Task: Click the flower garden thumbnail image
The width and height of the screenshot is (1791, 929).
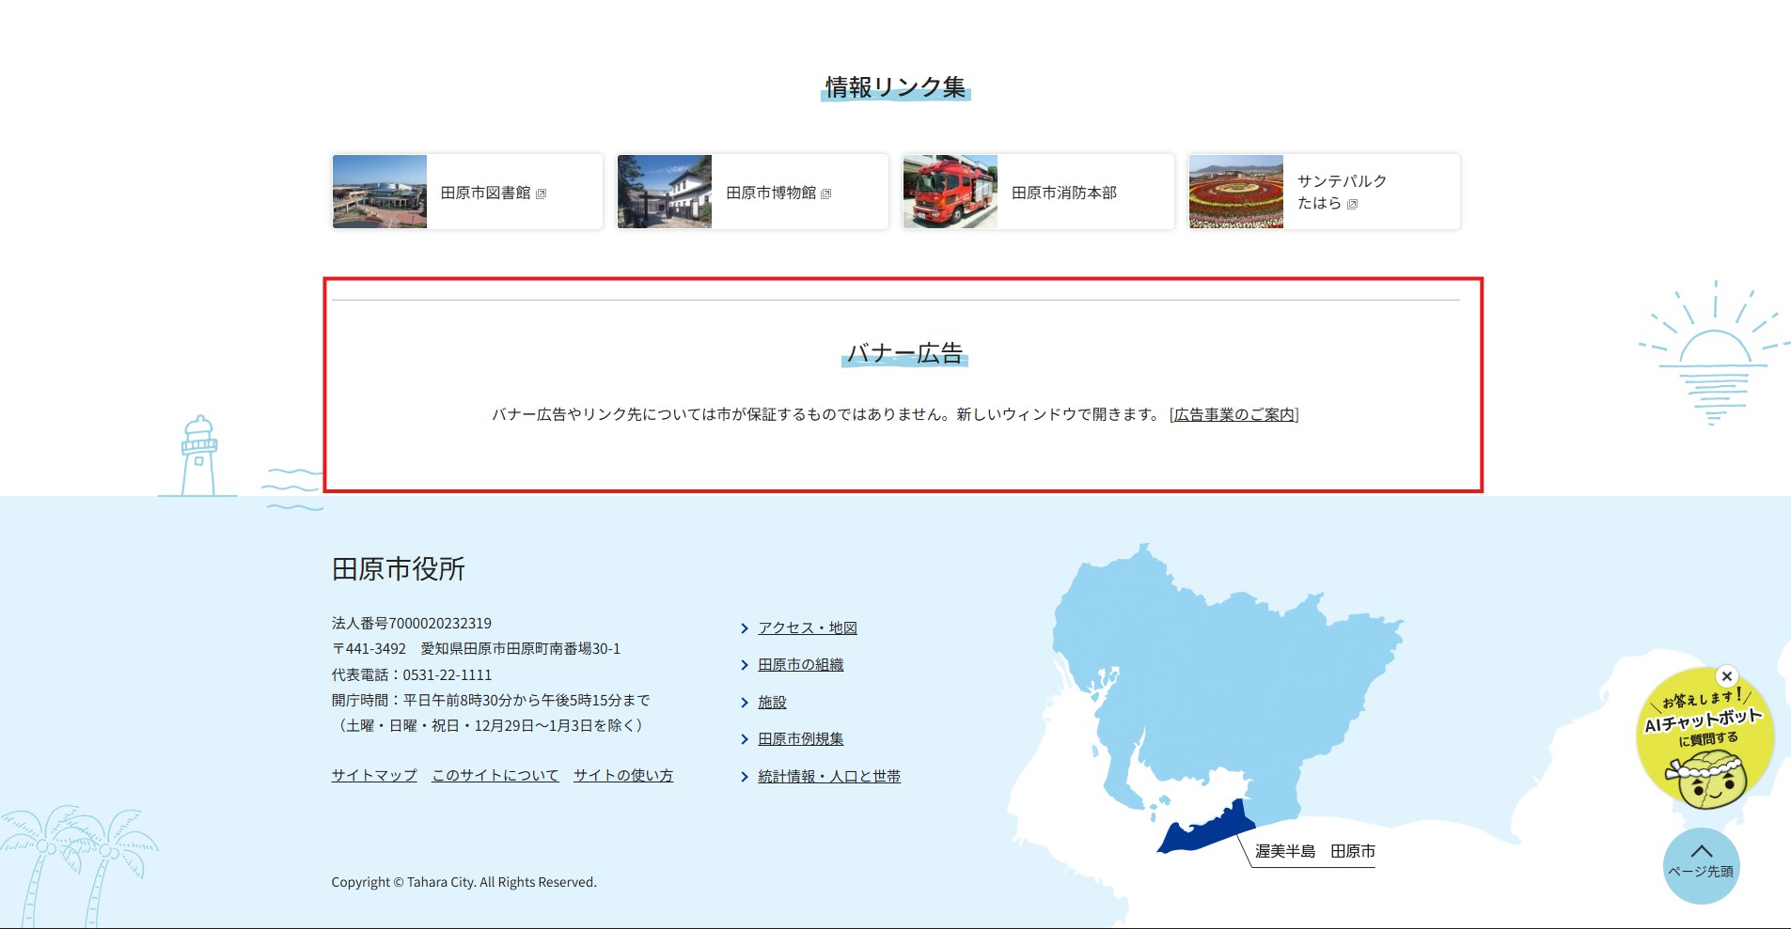Action: (1236, 192)
